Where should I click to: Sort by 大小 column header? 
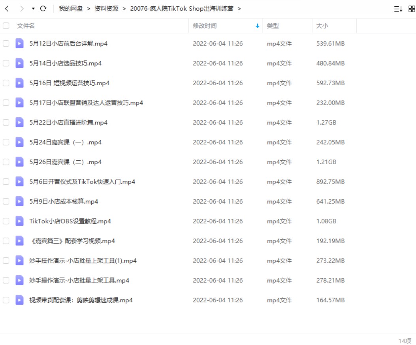[322, 26]
